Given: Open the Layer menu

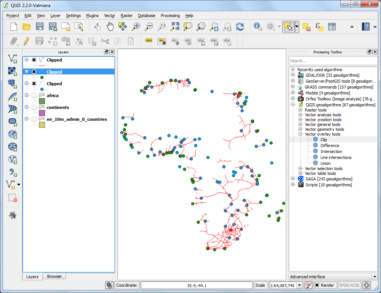Looking at the screenshot, I should tap(55, 16).
